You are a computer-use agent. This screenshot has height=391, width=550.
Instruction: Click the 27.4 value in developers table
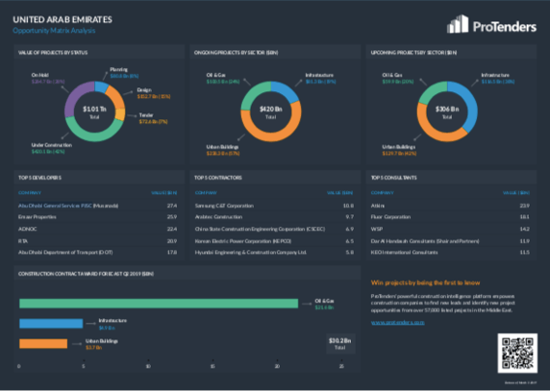click(172, 206)
